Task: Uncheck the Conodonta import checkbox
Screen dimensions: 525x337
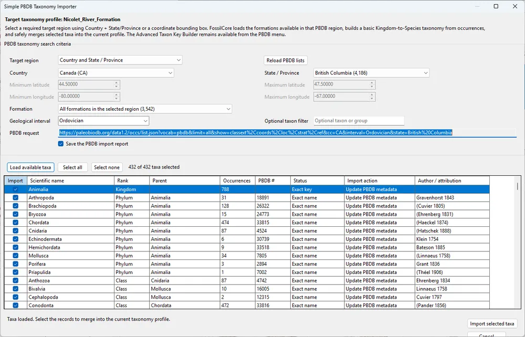Action: pyautogui.click(x=15, y=305)
